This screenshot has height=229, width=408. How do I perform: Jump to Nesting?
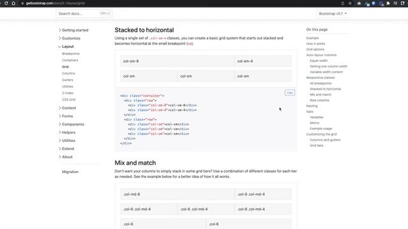(x=312, y=106)
